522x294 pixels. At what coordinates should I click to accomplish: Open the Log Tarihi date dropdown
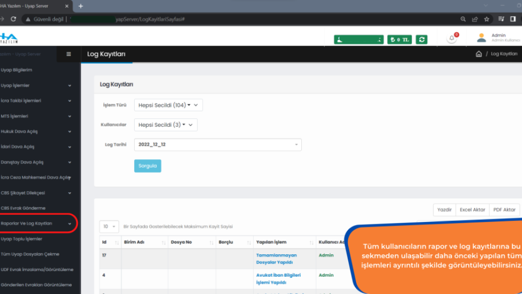click(x=218, y=145)
